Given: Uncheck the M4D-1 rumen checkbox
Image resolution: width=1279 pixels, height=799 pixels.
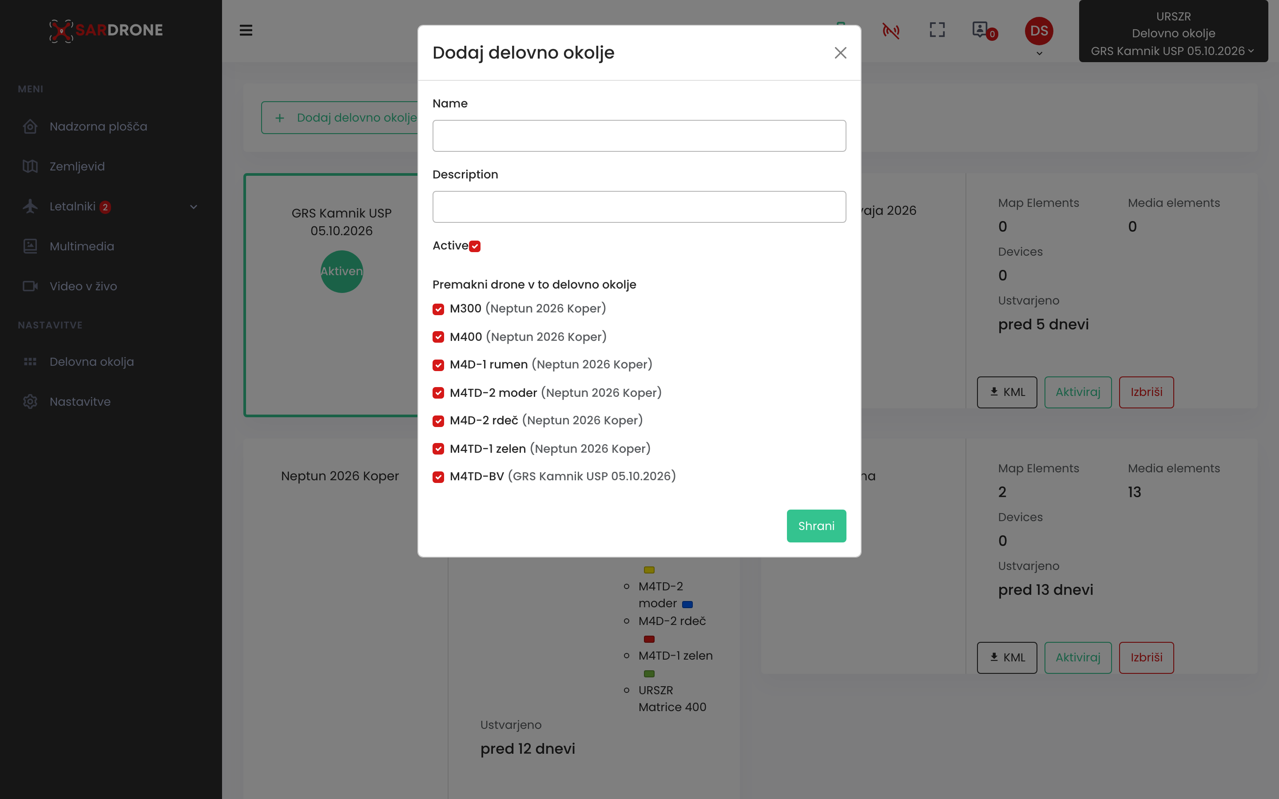Looking at the screenshot, I should [x=438, y=365].
